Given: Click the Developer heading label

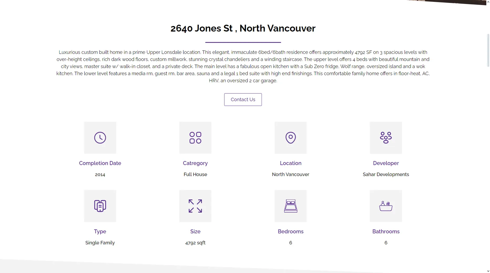Looking at the screenshot, I should (x=386, y=163).
